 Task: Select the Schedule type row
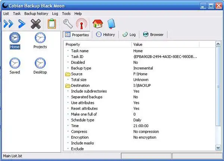140,120
